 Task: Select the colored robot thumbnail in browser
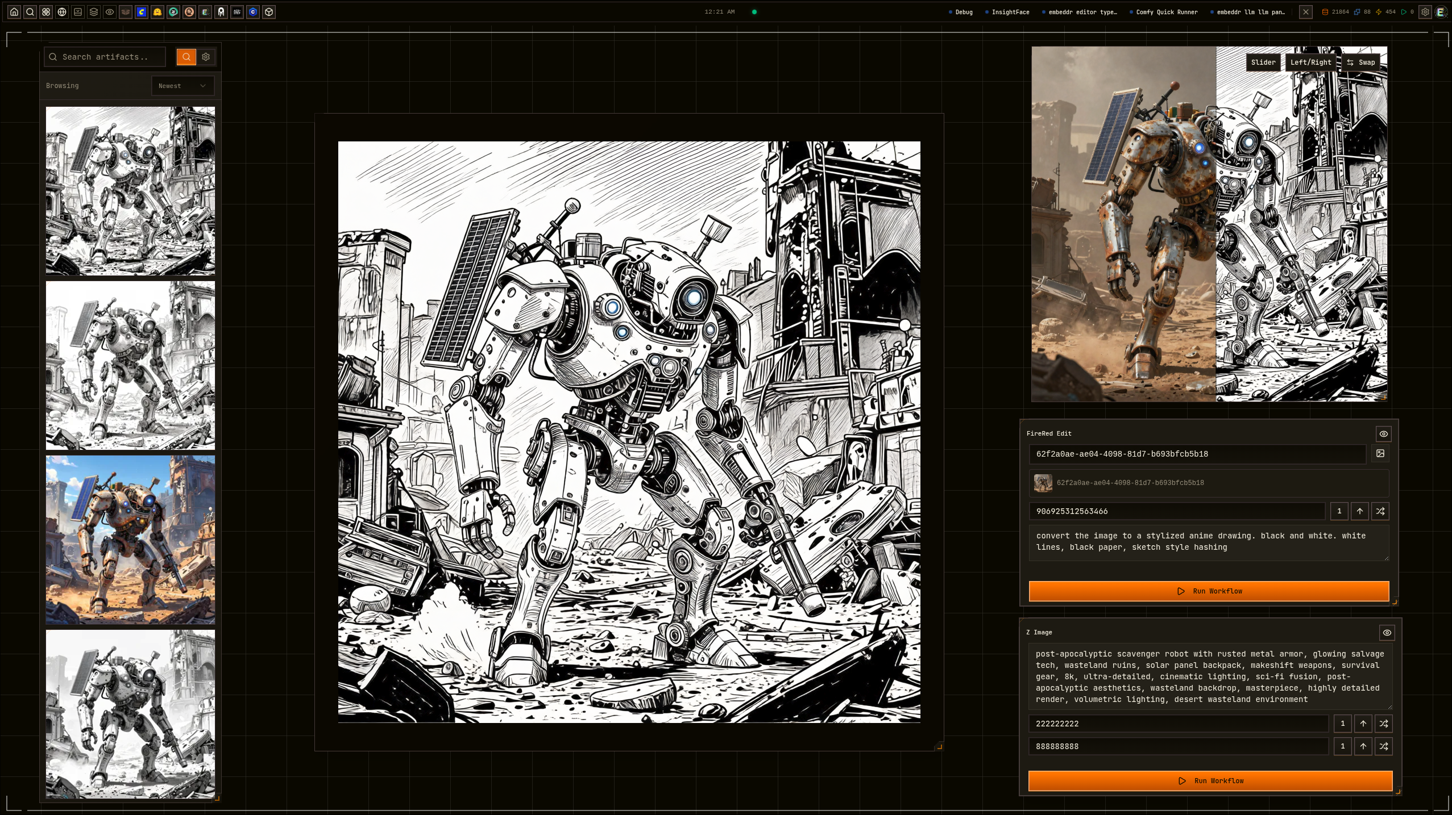(130, 540)
